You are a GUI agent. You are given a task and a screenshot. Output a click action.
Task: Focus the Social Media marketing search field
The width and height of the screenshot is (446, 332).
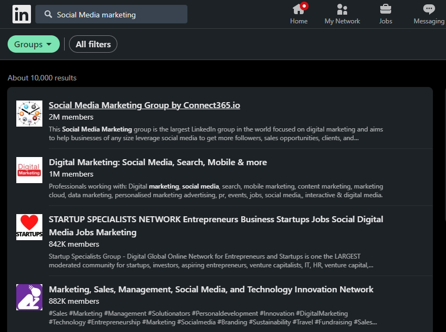111,14
